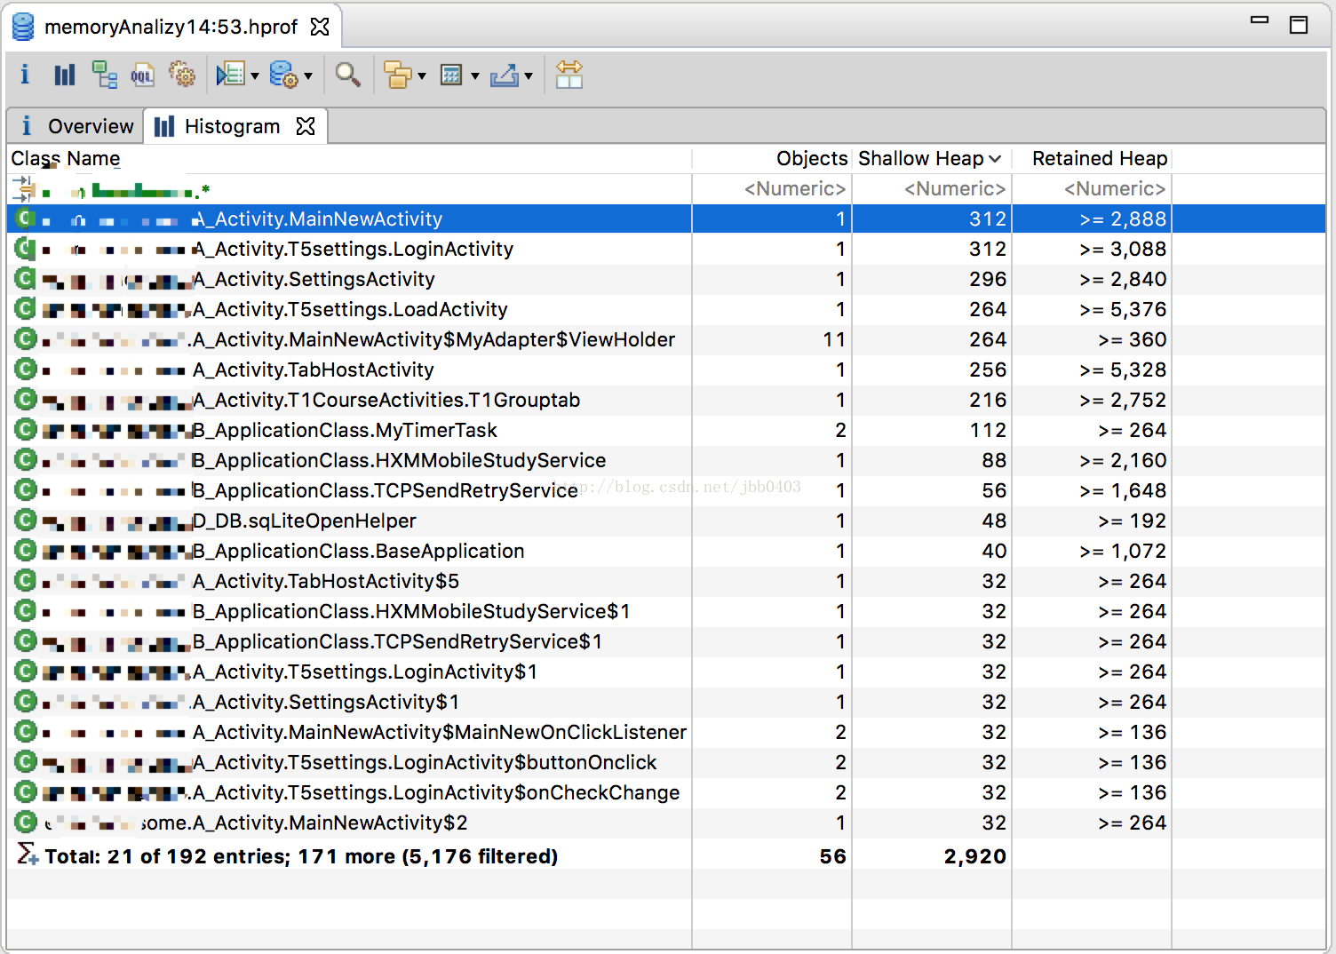Click the Shallow Heap column header
Screen dimensions: 1336x954
932,159
